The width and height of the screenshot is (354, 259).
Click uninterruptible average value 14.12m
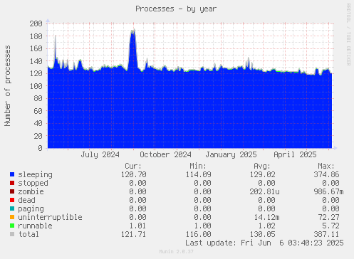(266, 217)
